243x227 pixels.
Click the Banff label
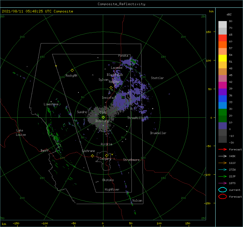click(x=45, y=150)
